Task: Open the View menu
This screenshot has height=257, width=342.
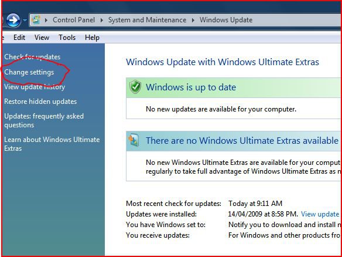Action: (42, 38)
